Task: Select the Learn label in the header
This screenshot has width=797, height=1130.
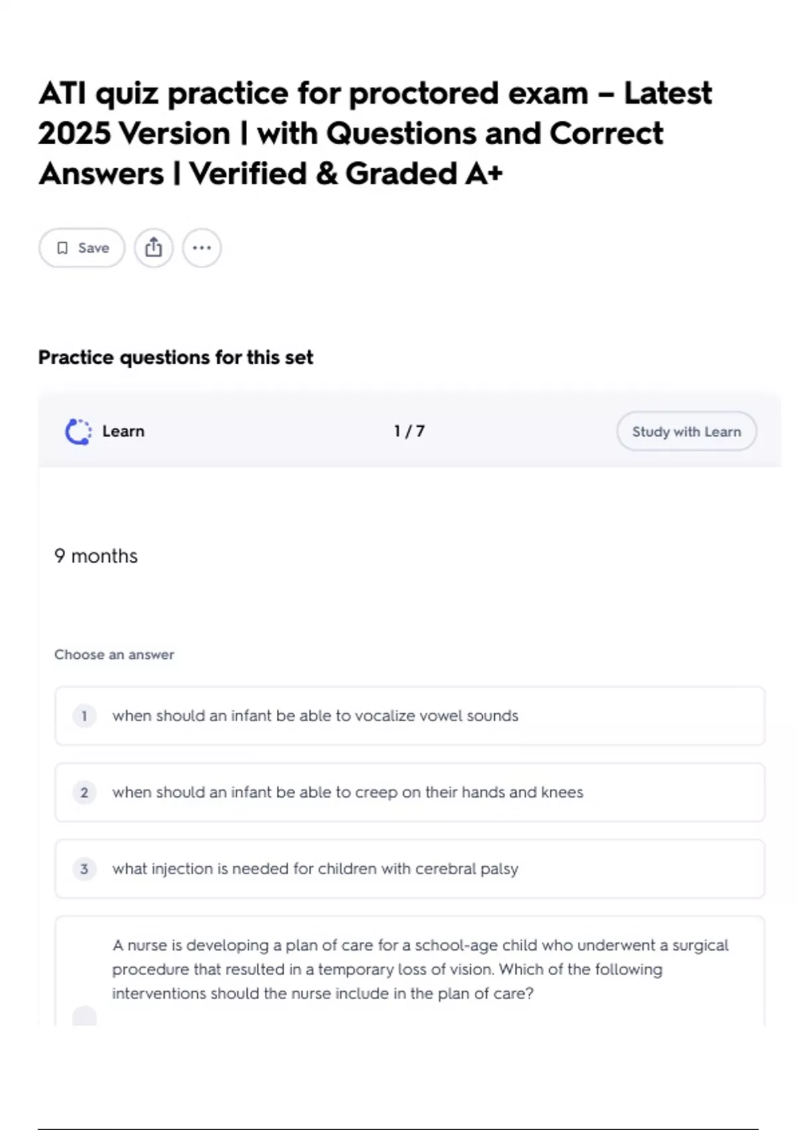Action: click(x=124, y=431)
